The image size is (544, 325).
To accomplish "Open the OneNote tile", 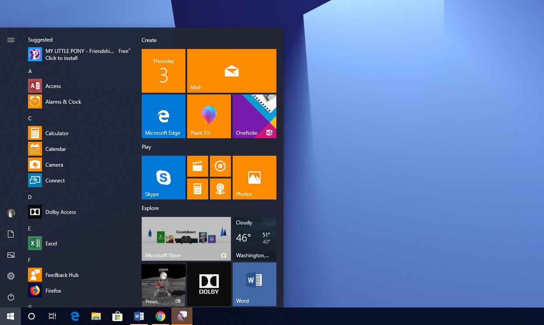I will [255, 116].
